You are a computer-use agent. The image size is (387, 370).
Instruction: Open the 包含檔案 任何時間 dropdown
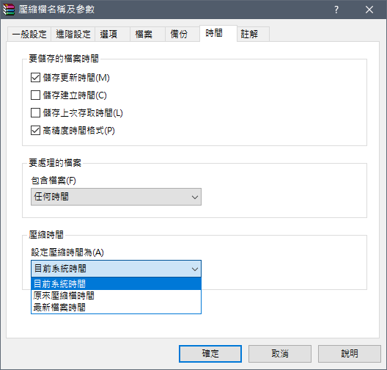tap(116, 197)
